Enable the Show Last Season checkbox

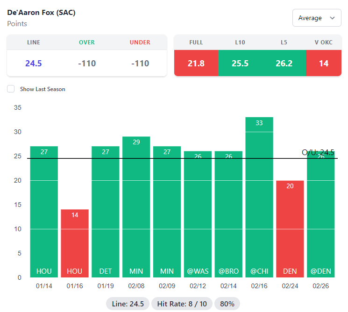pyautogui.click(x=11, y=89)
